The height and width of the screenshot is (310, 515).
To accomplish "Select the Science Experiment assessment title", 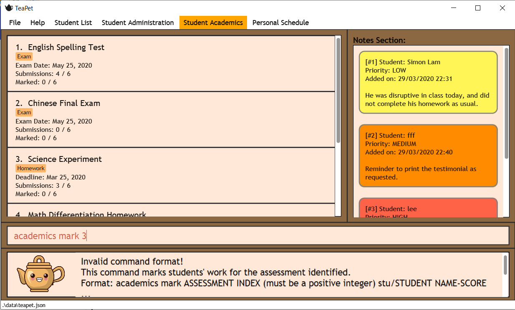I will (x=65, y=159).
